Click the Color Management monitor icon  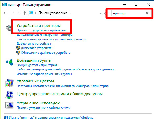[x=9, y=83]
